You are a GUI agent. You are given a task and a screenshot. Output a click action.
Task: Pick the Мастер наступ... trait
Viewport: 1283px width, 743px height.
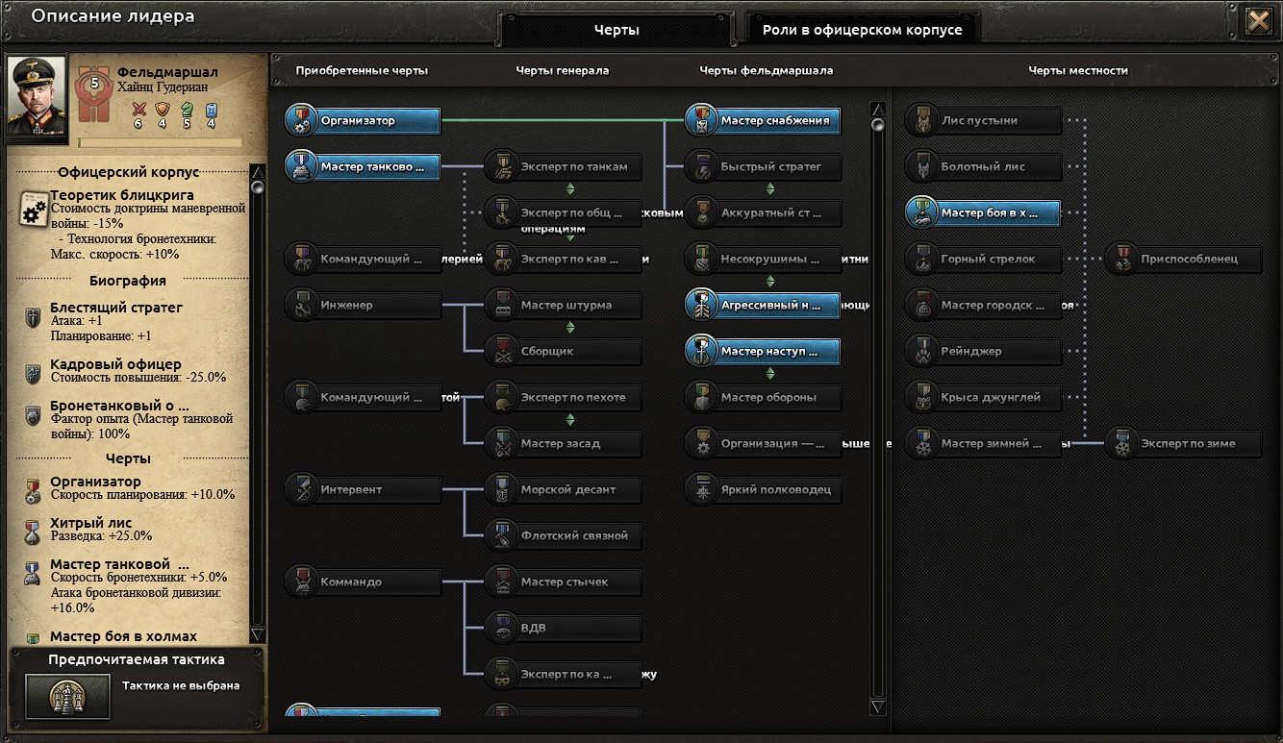pos(764,351)
